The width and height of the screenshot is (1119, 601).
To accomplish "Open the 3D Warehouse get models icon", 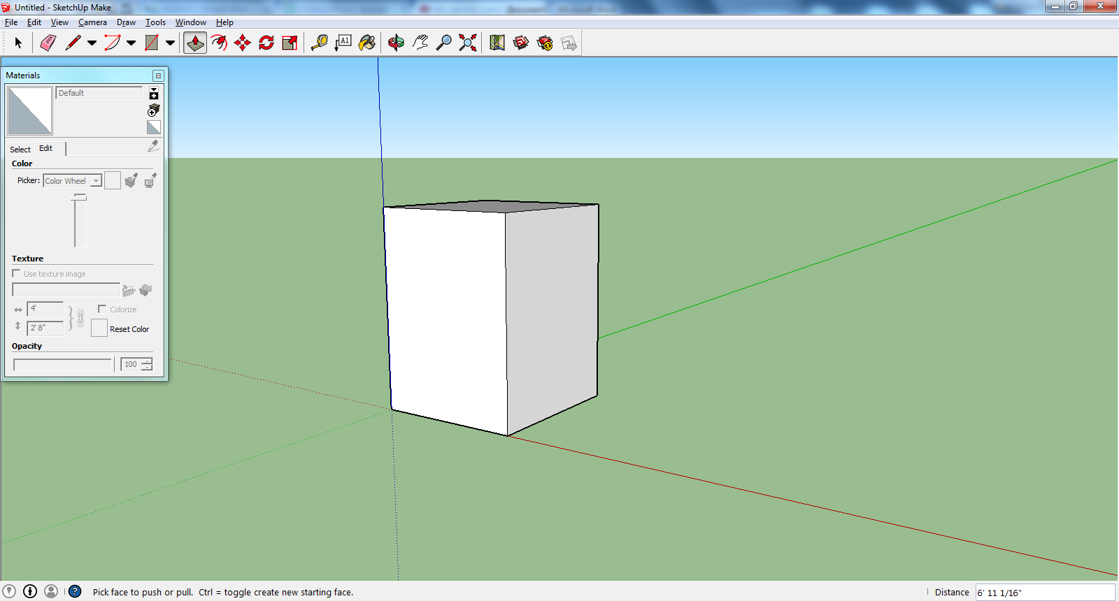I will (x=521, y=43).
